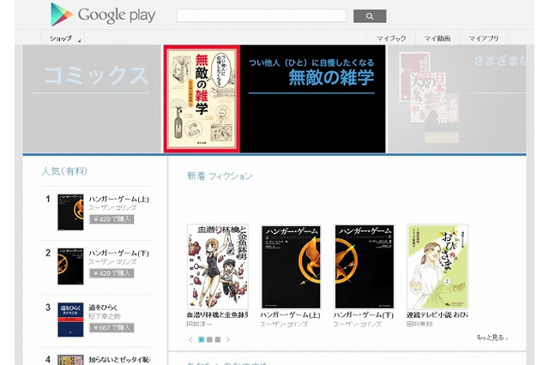Go to previous carousel page arrow
The width and height of the screenshot is (549, 365).
[x=190, y=339]
